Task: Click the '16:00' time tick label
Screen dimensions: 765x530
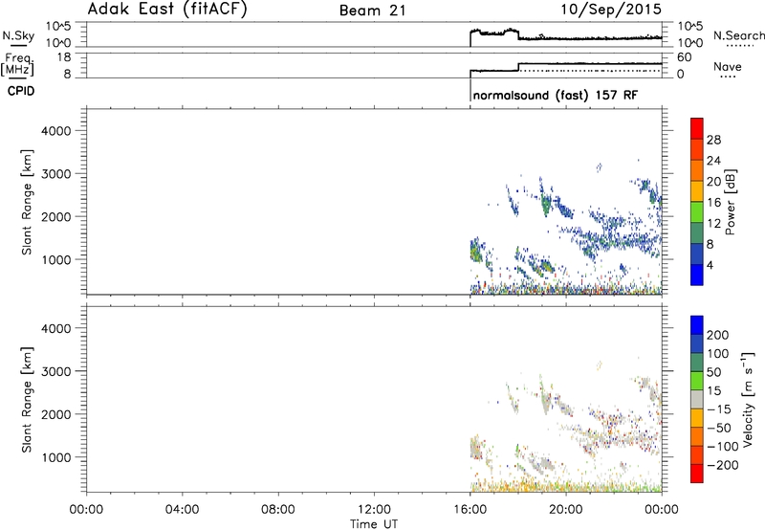Action: [470, 510]
